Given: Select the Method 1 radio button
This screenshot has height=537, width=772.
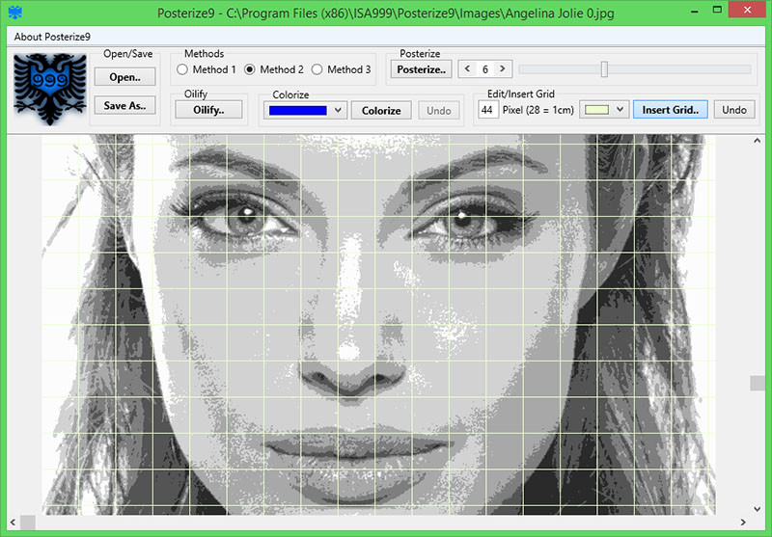Looking at the screenshot, I should click(x=182, y=69).
